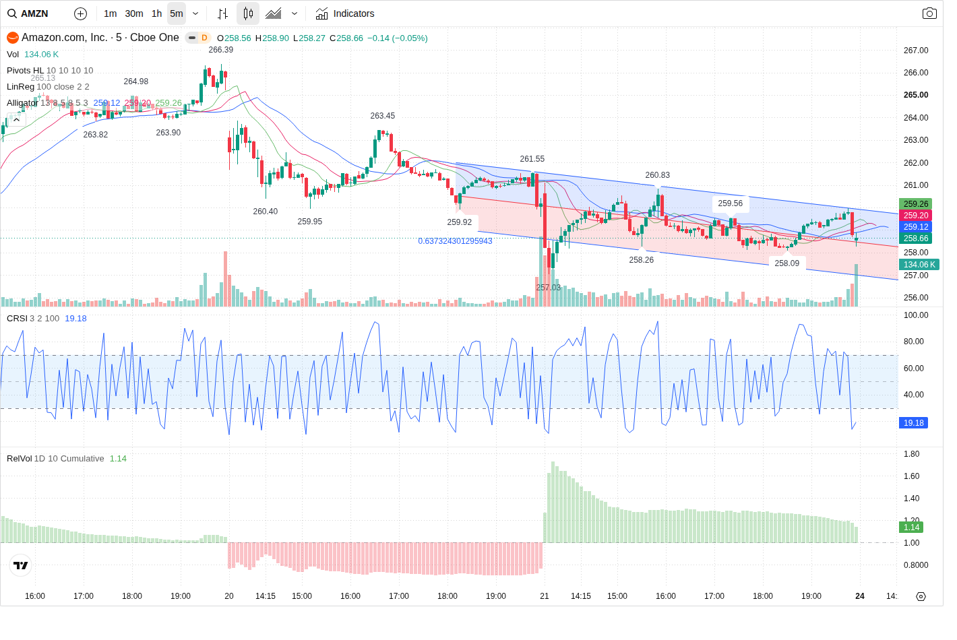
Task: Click the 259.56 pivot high label
Action: coord(731,203)
